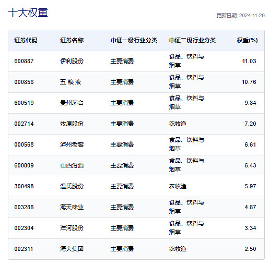Select stock name 牧原股份
270x266 pixels.
[x=72, y=124]
